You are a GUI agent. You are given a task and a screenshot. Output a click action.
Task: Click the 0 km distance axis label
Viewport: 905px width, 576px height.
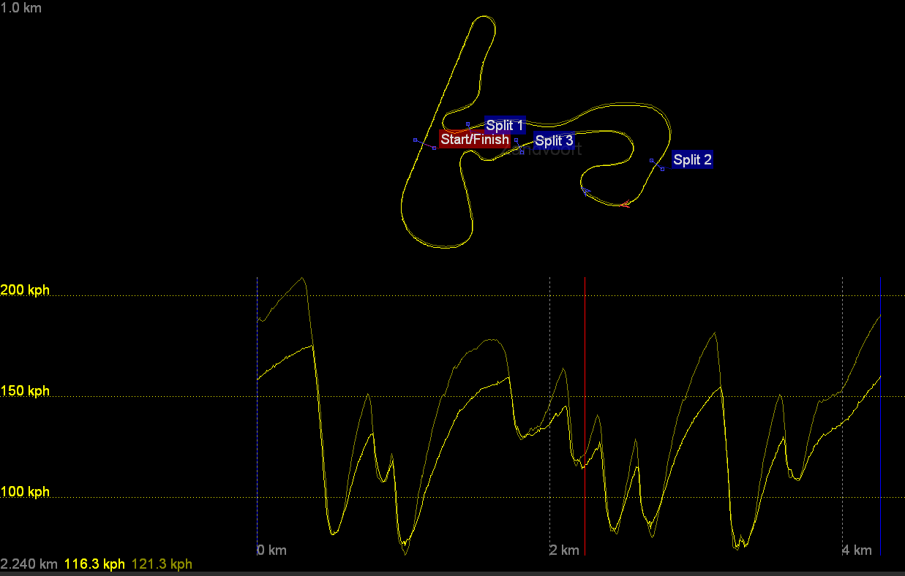point(271,550)
